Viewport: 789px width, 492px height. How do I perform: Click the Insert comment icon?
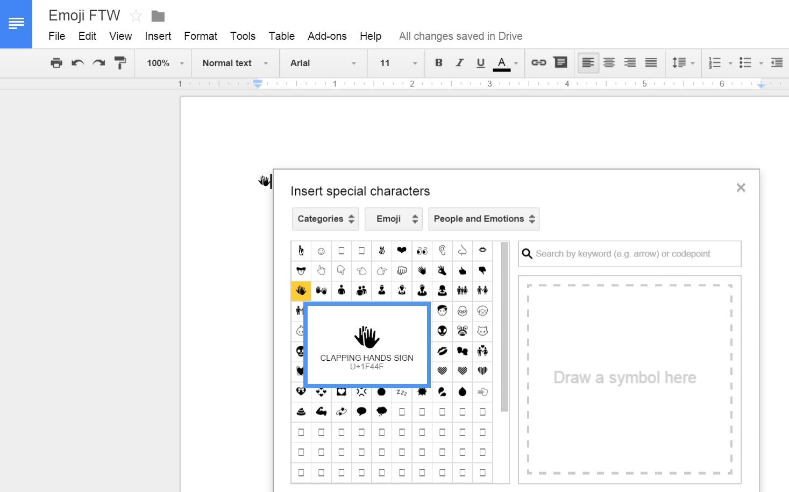(x=560, y=63)
